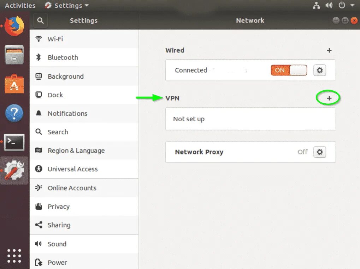Minimize the Settings window
Image resolution: width=360 pixels, height=269 pixels.
pyautogui.click(x=336, y=20)
